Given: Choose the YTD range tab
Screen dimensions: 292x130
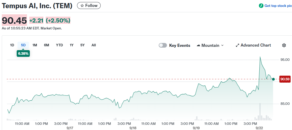Looking at the screenshot, I should [x=59, y=45].
